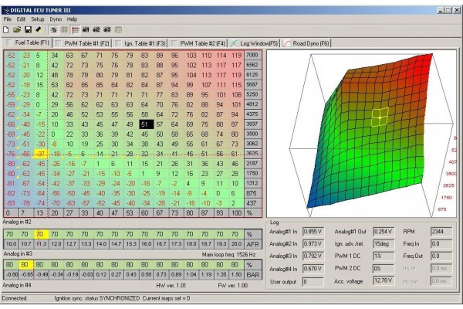Select the table view icon after the separator
Image resolution: width=463 pixels, height=309 pixels.
point(53,29)
